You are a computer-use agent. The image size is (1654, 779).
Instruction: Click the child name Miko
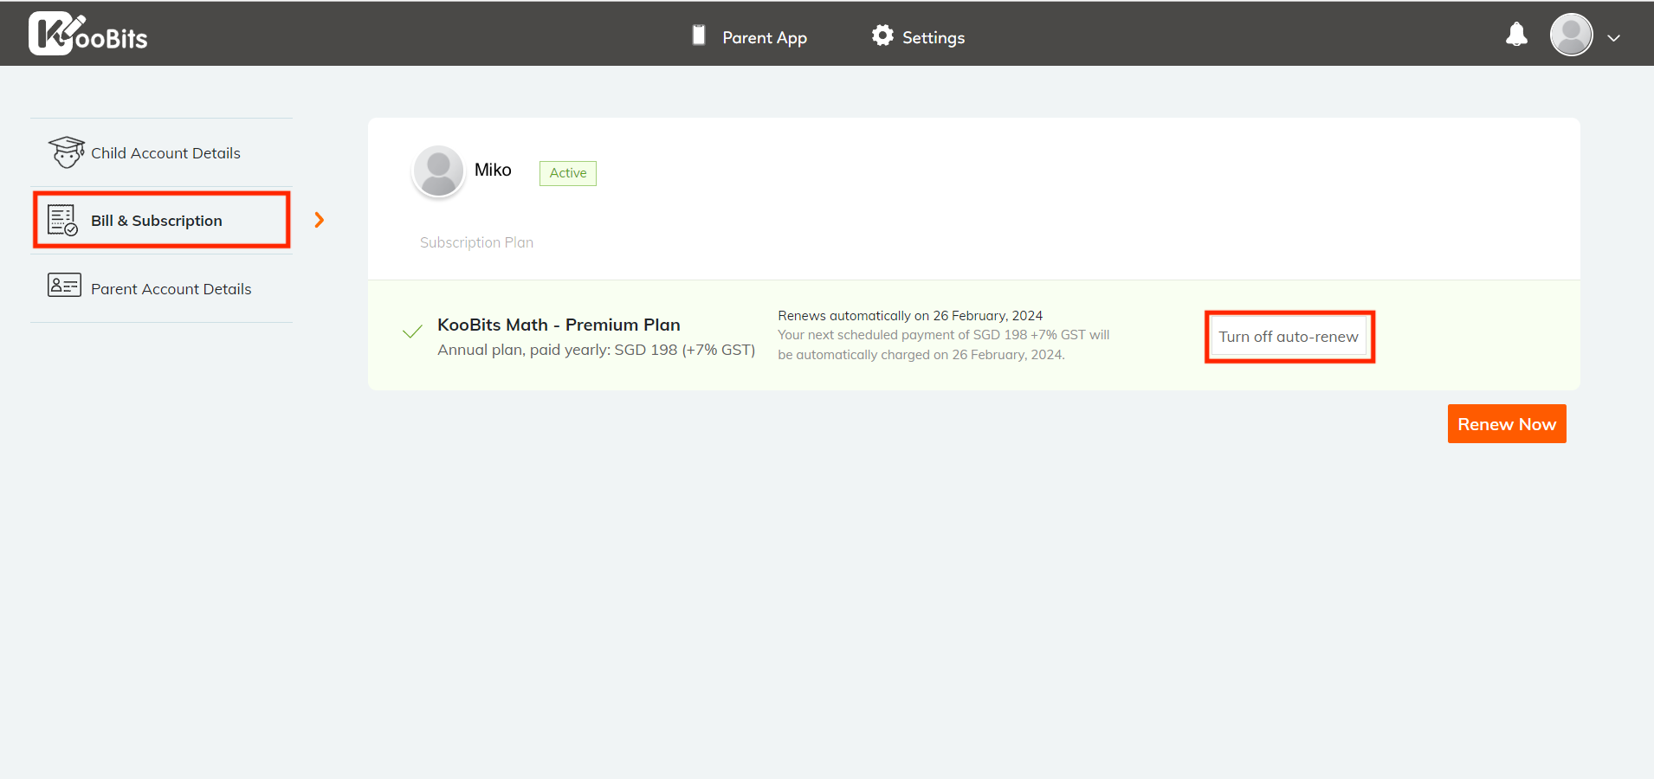[x=493, y=170]
